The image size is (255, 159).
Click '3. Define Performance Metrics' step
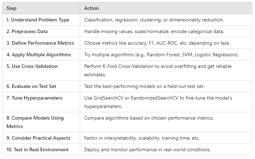40,43
